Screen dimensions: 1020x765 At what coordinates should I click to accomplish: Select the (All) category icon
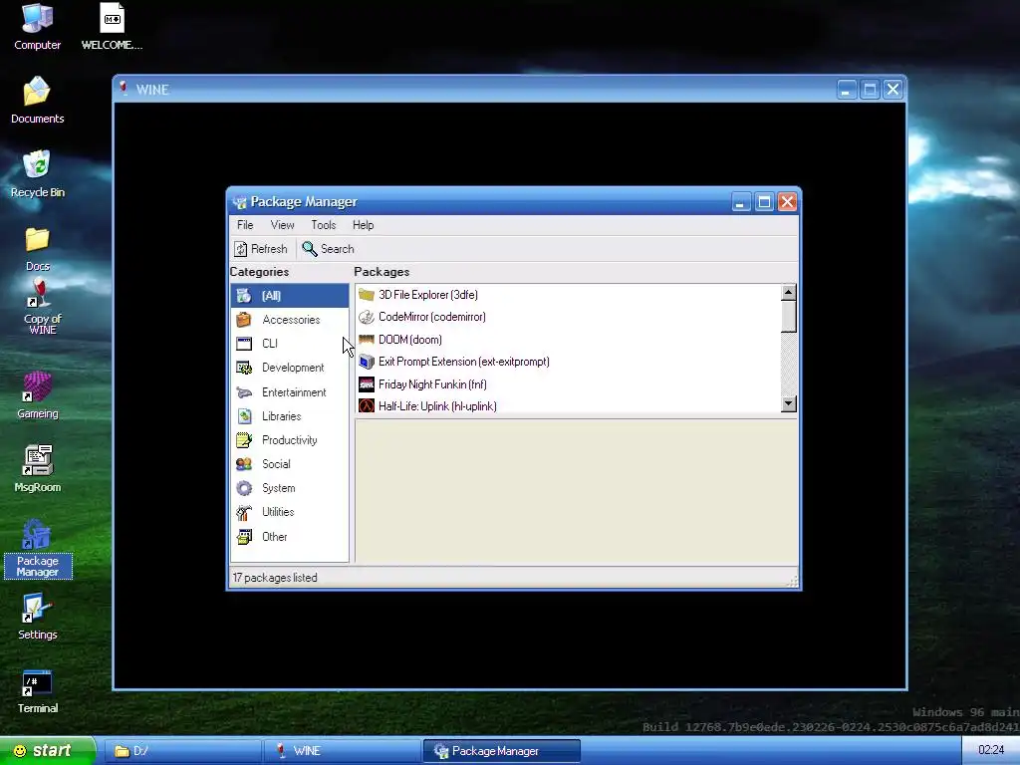[x=244, y=295]
